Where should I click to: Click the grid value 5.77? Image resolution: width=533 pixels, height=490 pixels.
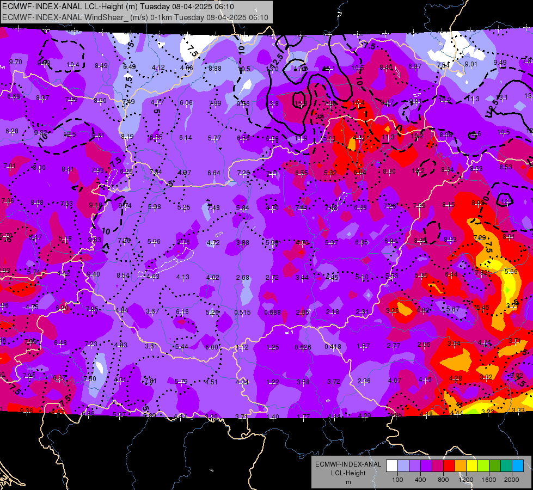coord(215,138)
